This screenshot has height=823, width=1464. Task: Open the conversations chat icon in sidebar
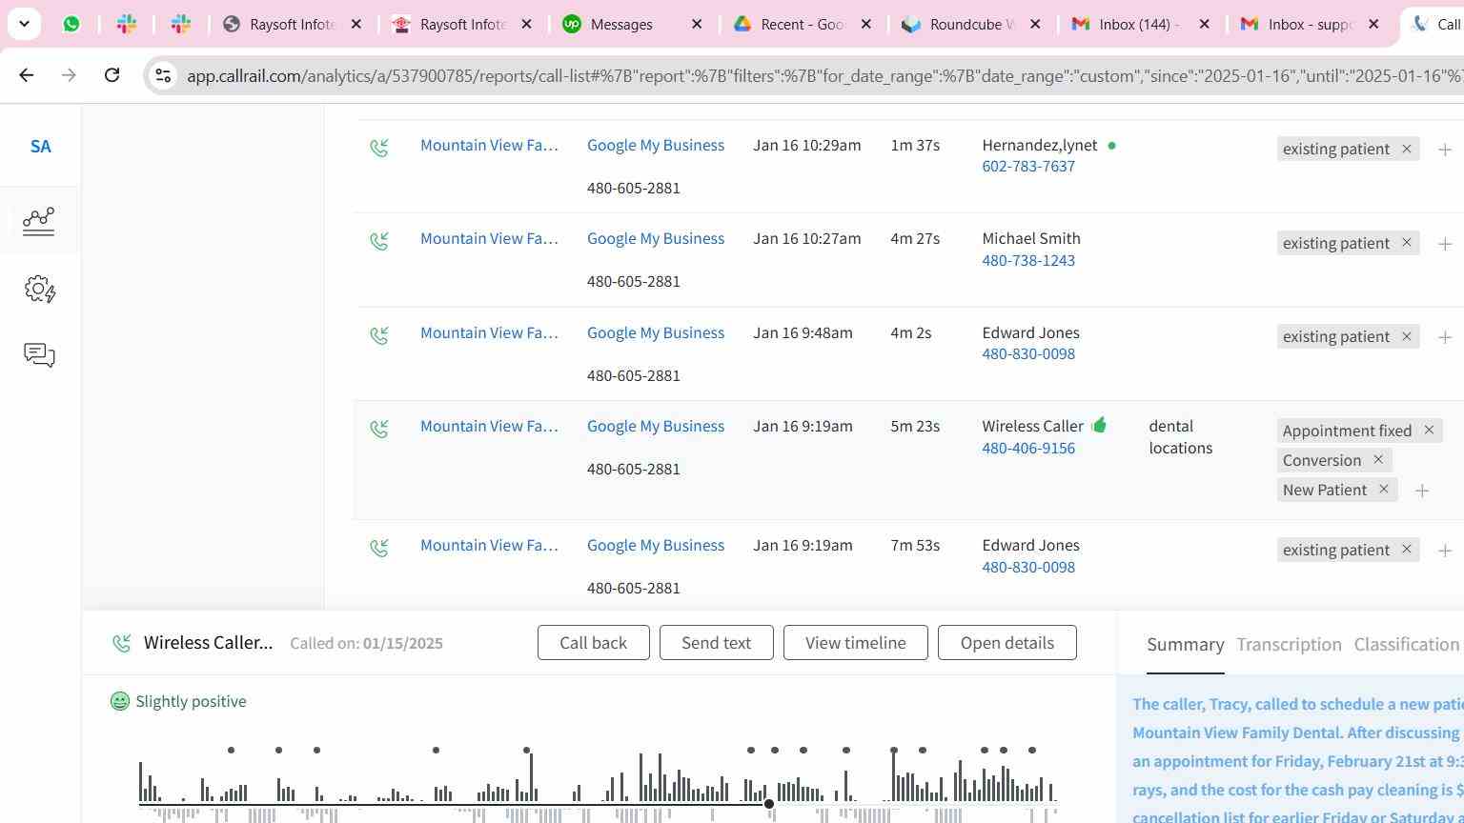[39, 355]
